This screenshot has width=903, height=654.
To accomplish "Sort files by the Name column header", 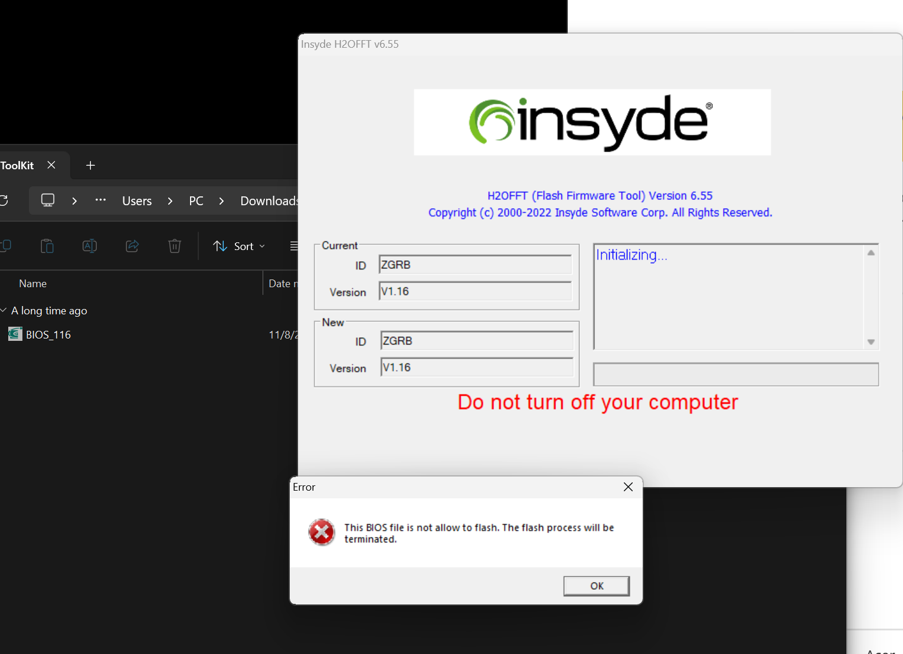I will (x=33, y=284).
